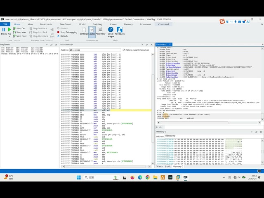The image size is (264, 198).
Task: Click HardwareDatabase link in Command output
Action: coord(173,67)
